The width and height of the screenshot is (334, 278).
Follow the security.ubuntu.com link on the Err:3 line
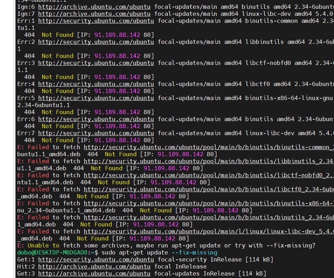coord(96,63)
